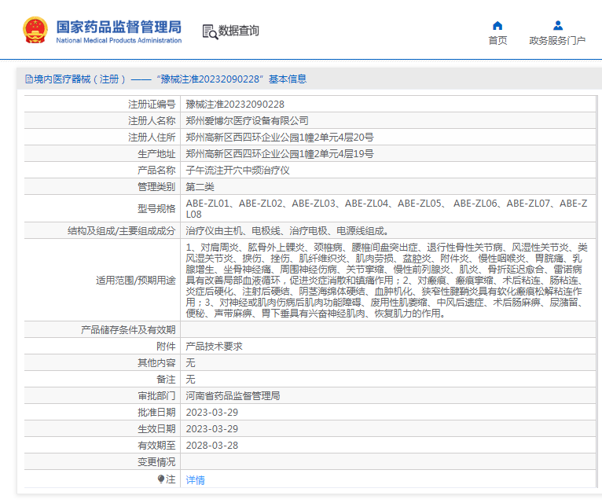Viewport: 602px width, 503px height.
Task: Select 生效日期 value 2023-03-29
Action: point(212,429)
